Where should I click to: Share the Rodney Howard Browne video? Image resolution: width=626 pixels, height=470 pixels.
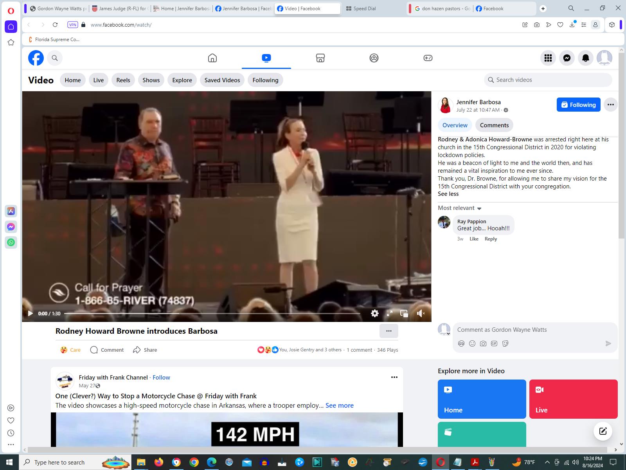click(x=145, y=350)
